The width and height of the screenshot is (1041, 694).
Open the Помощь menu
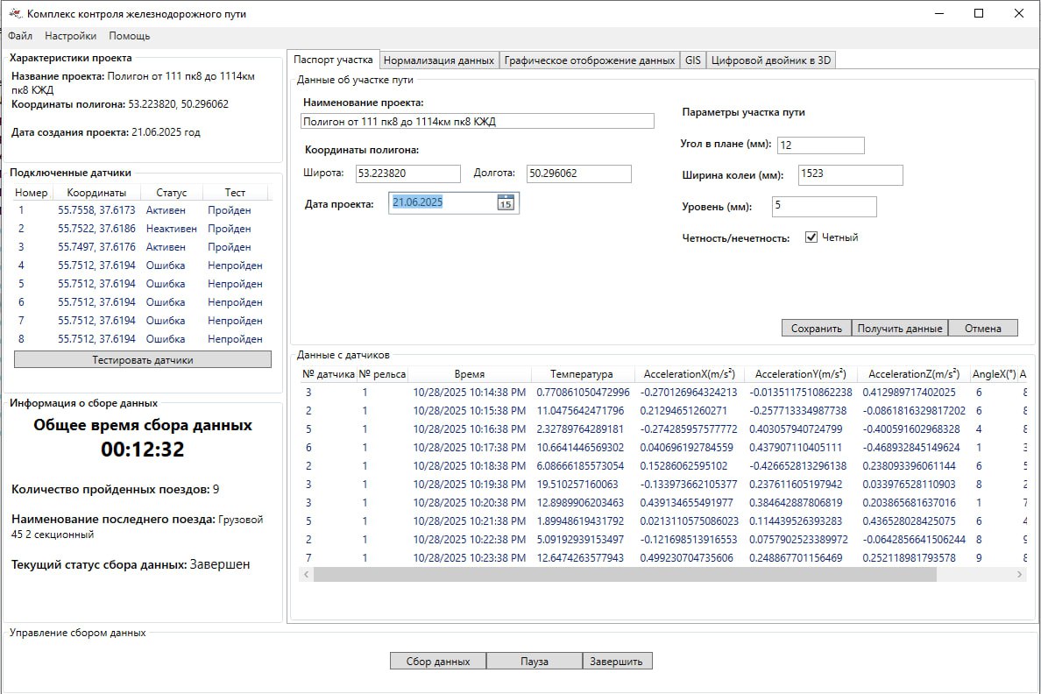130,36
